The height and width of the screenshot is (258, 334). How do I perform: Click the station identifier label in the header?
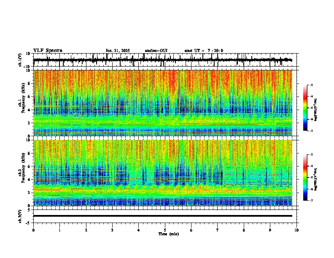point(156,51)
